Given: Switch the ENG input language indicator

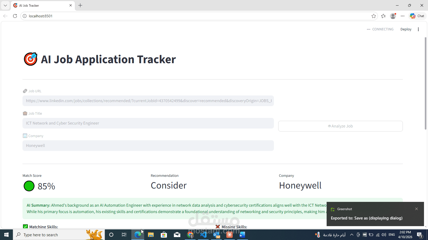Looking at the screenshot, I should click(392, 235).
